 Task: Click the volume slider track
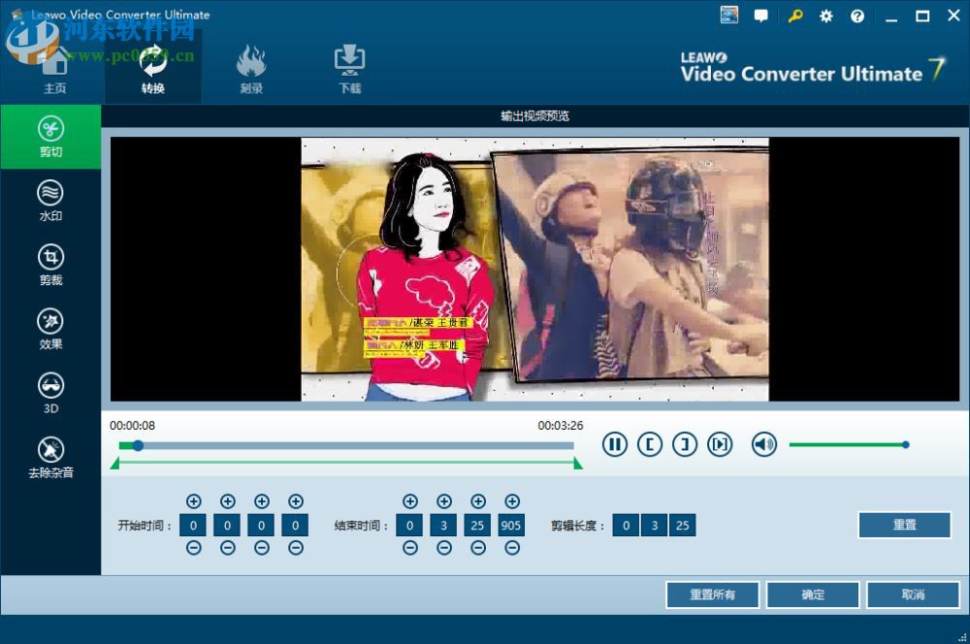[x=849, y=444]
